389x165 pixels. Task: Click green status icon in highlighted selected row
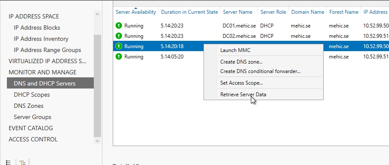119,46
